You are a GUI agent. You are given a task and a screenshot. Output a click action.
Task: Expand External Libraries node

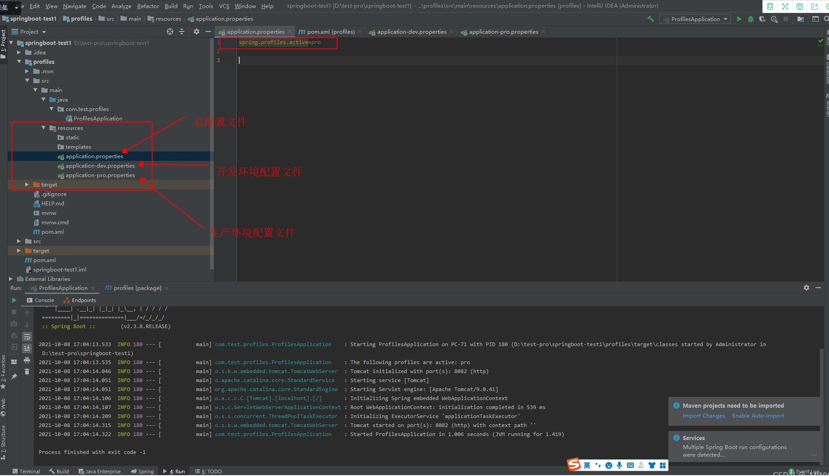point(11,279)
